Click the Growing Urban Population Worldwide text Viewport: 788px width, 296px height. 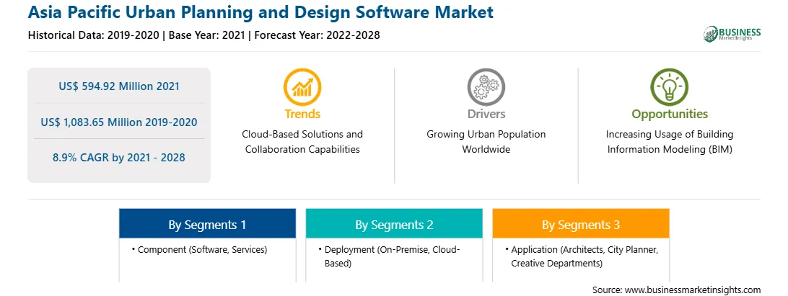tap(486, 142)
